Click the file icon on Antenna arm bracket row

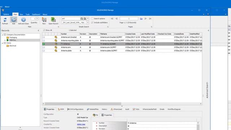(x=56, y=37)
